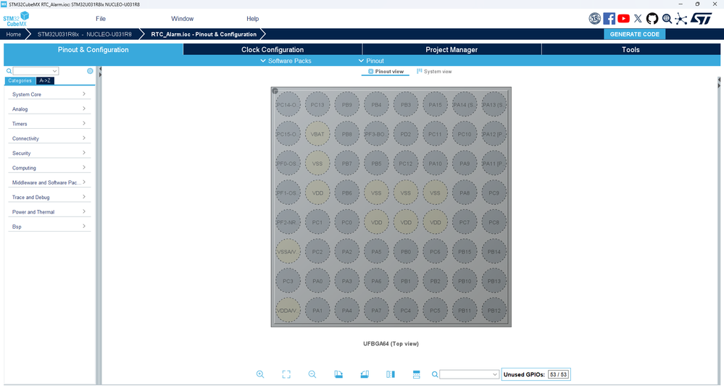Open the Help menu
This screenshot has width=724, height=388.
coord(253,19)
